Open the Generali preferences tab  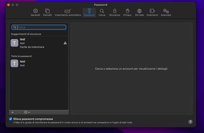(35, 12)
